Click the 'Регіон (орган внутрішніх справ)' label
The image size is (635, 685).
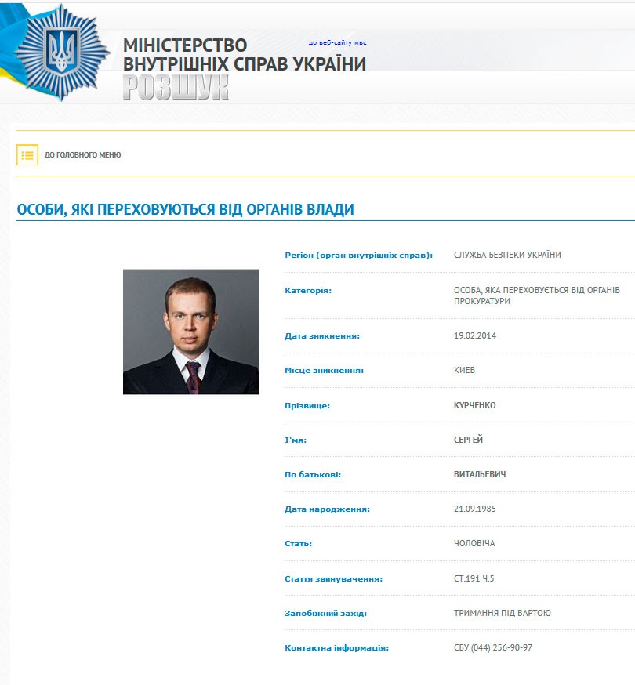[358, 255]
